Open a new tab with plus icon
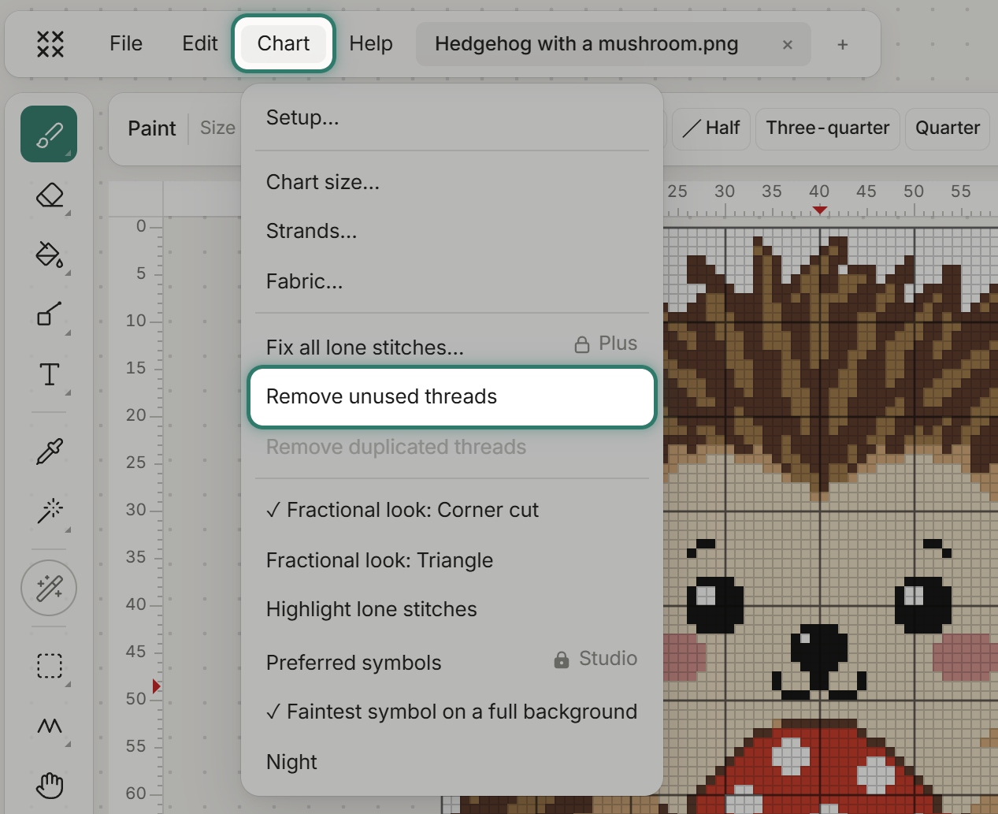Screen dimensions: 998x814 (843, 45)
